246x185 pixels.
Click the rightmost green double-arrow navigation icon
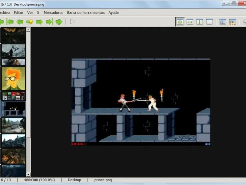pos(59,22)
